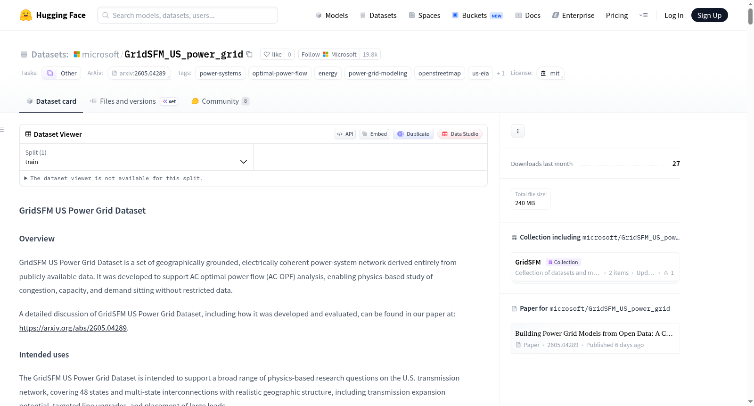The width and height of the screenshot is (754, 406).
Task: Focus the search models, datasets, users field
Action: tap(188, 15)
